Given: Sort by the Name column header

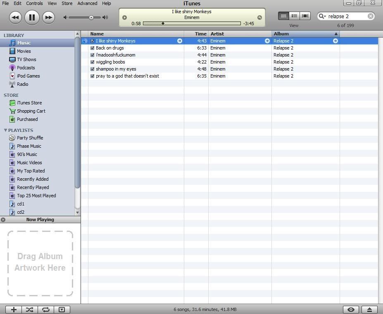Looking at the screenshot, I should tap(136, 34).
